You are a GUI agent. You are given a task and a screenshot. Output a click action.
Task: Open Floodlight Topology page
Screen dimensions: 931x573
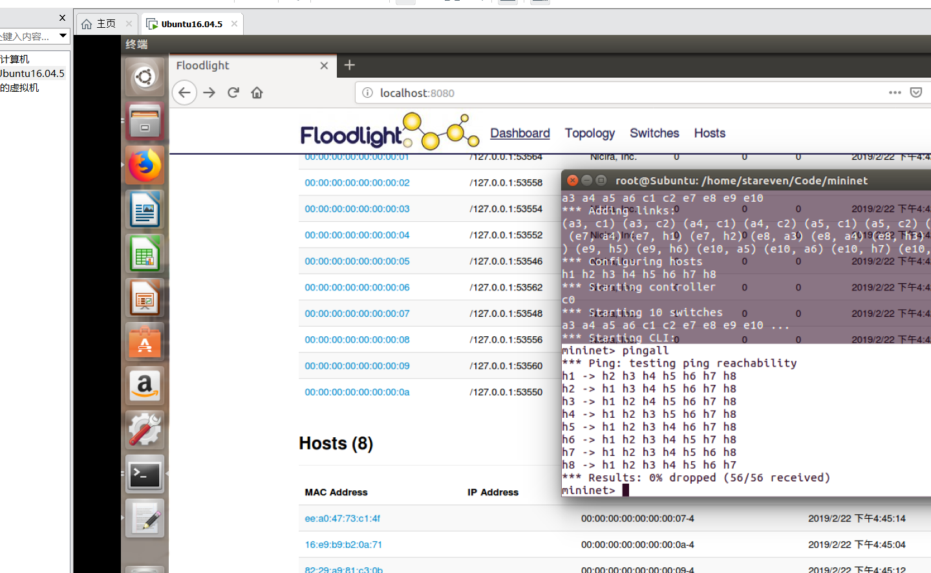(590, 133)
